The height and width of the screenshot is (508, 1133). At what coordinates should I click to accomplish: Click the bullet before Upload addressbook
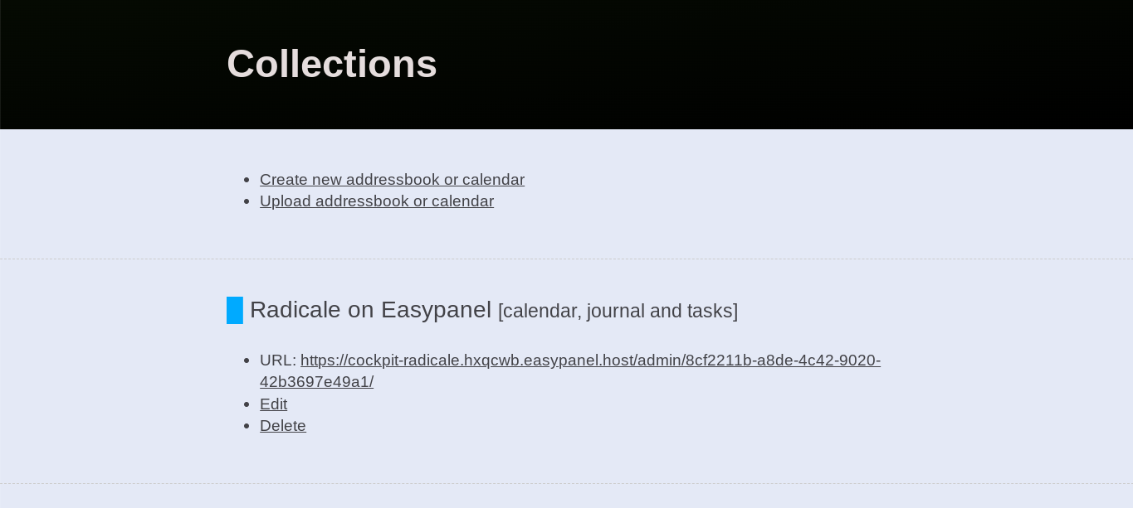247,202
